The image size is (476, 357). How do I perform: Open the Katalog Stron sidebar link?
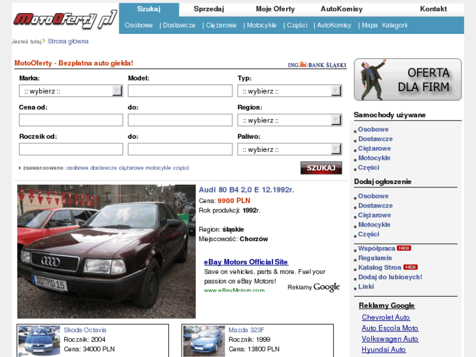coord(380,268)
